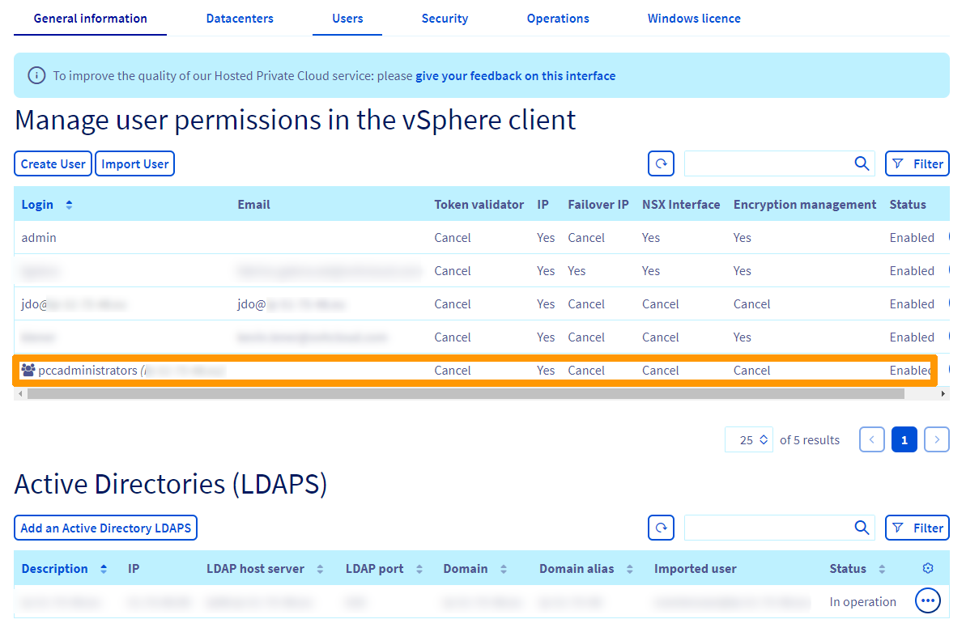Click the Imported user column header
The image size is (966, 632).
(695, 569)
